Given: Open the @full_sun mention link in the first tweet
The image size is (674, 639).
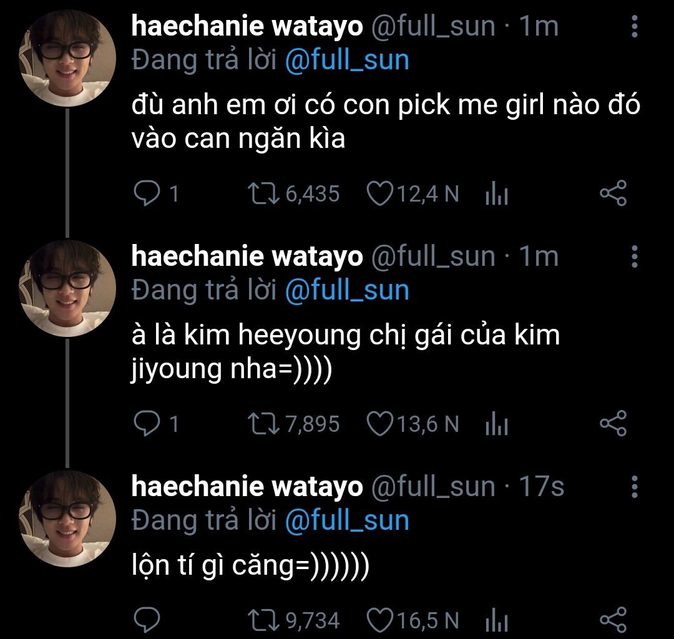Looking at the screenshot, I should (x=347, y=61).
